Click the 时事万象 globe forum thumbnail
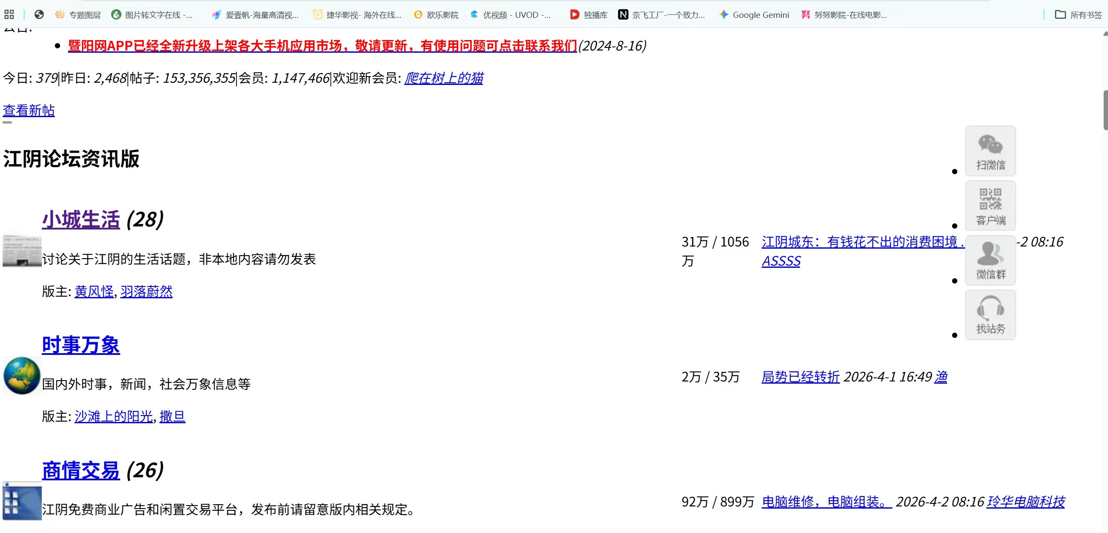The width and height of the screenshot is (1108, 533). [x=22, y=375]
